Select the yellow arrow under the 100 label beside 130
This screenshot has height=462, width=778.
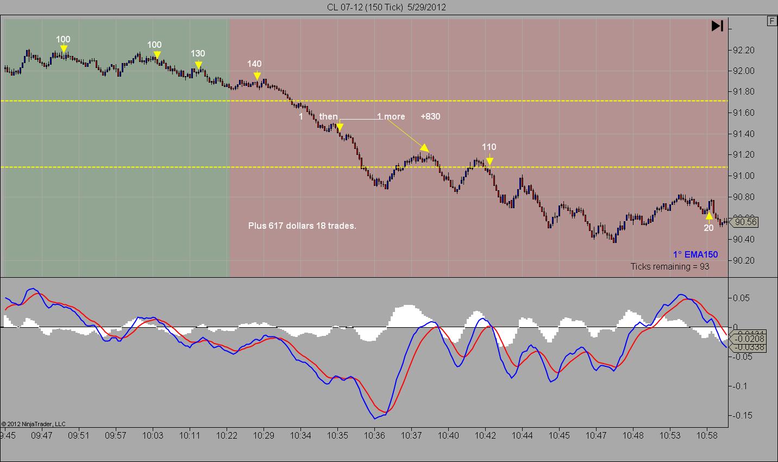point(157,55)
